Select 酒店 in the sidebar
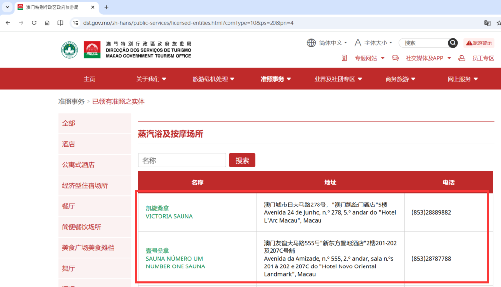 coord(68,144)
